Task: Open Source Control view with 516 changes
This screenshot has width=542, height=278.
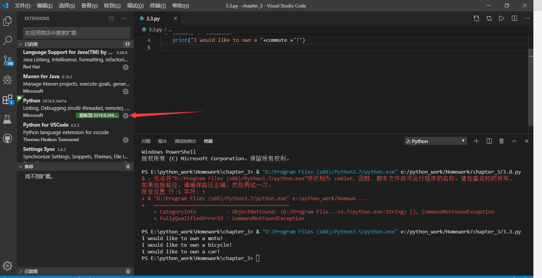Action: click(7, 60)
